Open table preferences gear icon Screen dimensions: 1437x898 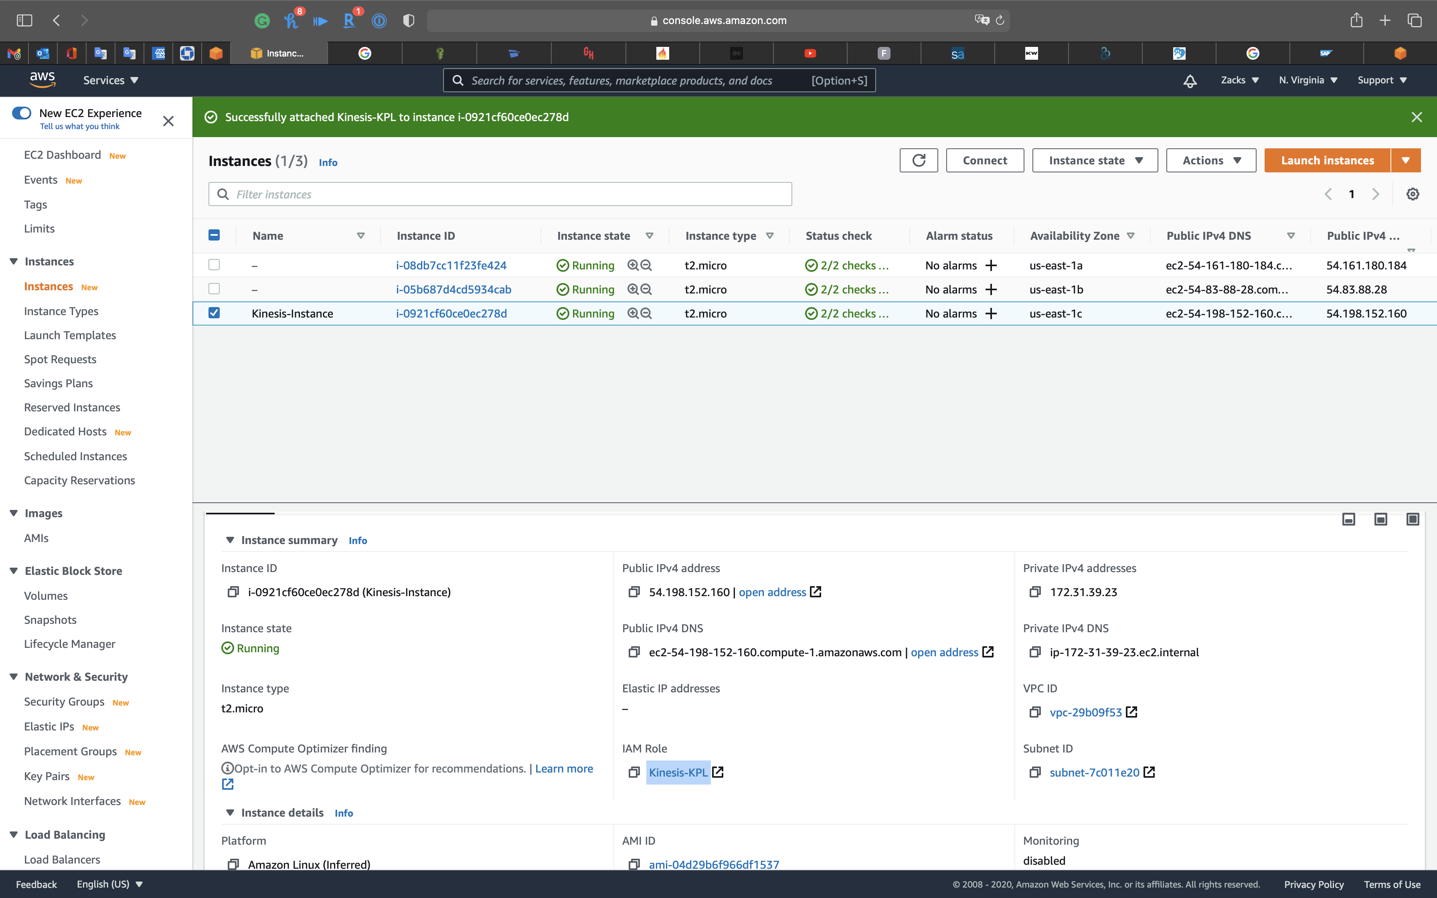1413,194
